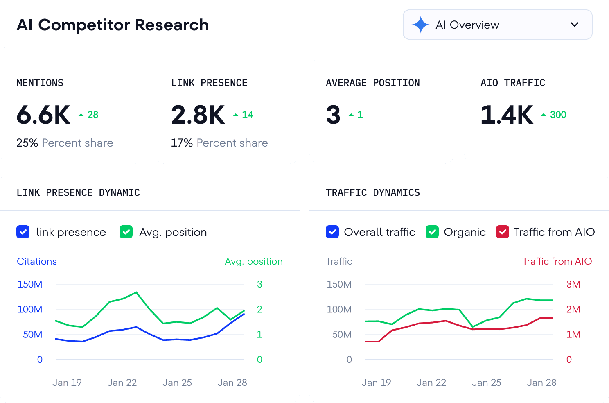
Task: Expand the AI Overview selection menu
Action: coord(497,25)
